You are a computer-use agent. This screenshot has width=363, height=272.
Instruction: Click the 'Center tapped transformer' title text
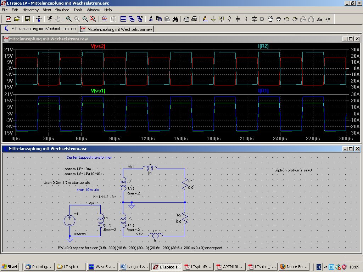pos(89,157)
